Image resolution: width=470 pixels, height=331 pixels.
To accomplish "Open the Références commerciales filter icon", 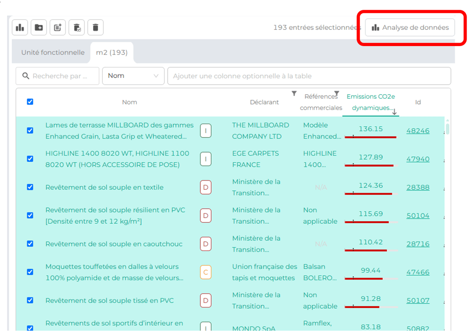I will 337,93.
